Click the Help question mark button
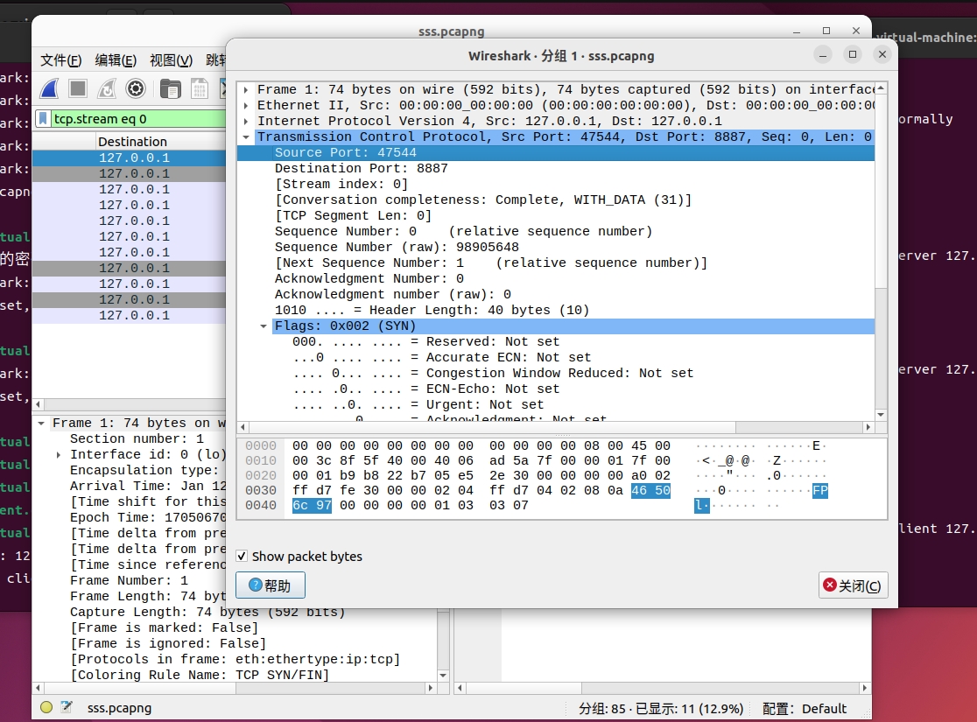Screen dimensions: 977x722 [270, 585]
